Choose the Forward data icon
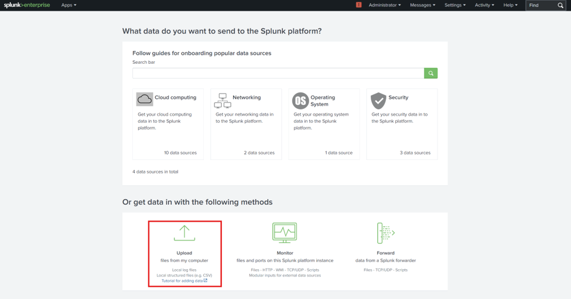 pos(385,233)
